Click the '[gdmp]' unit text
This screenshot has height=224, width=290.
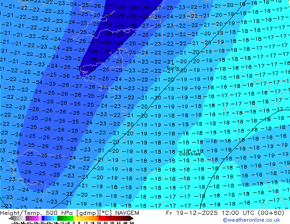[87, 213]
